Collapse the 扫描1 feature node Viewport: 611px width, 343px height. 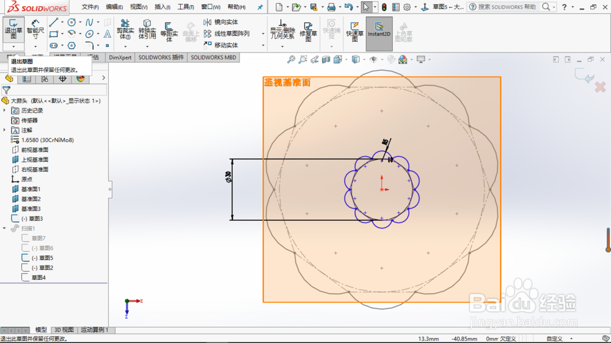point(5,228)
